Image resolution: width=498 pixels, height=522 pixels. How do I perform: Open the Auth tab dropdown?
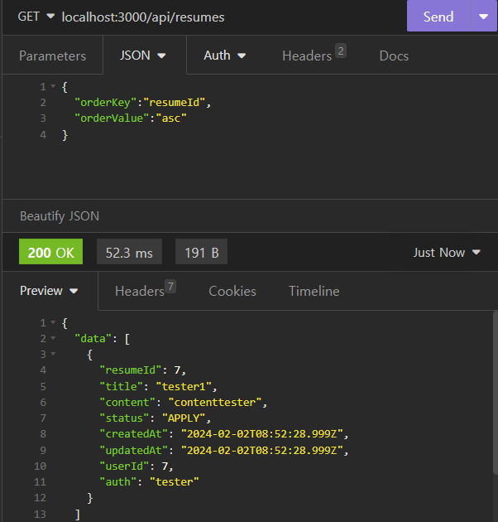[225, 56]
